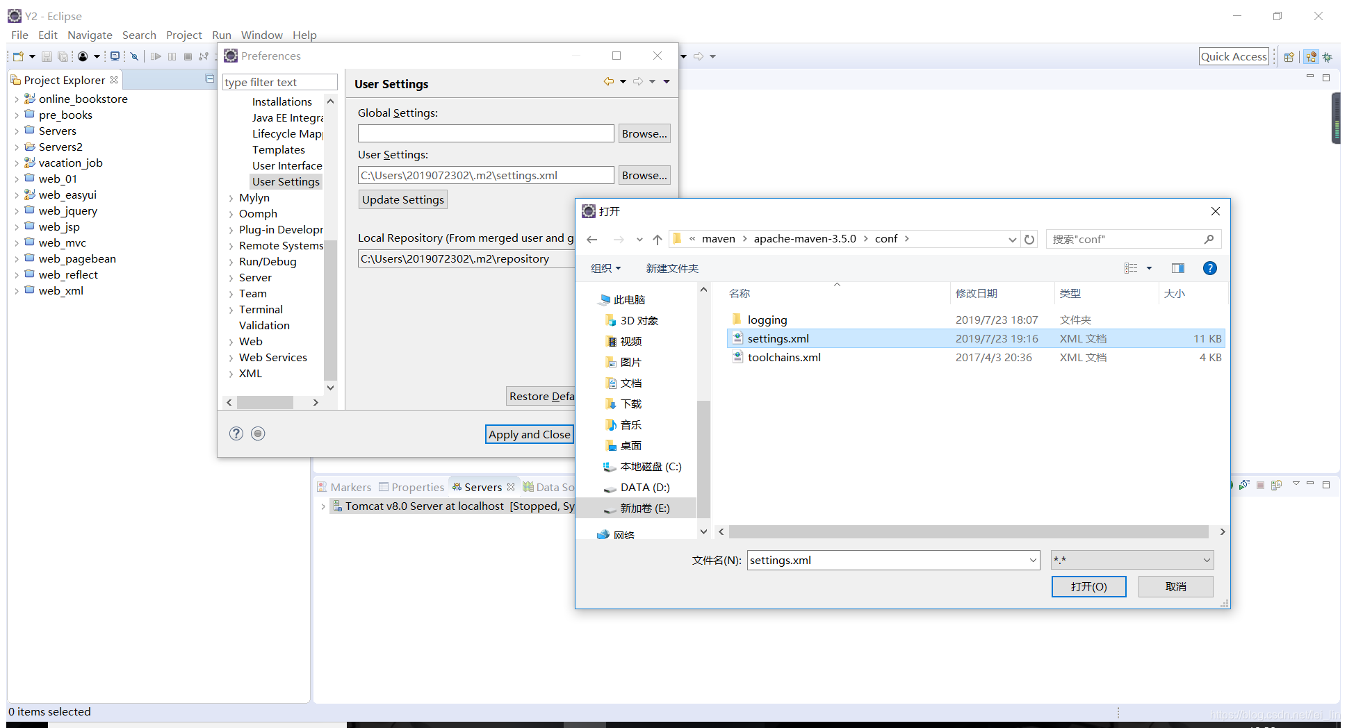Click the Global Settings input field
This screenshot has height=728, width=1347.
point(486,133)
